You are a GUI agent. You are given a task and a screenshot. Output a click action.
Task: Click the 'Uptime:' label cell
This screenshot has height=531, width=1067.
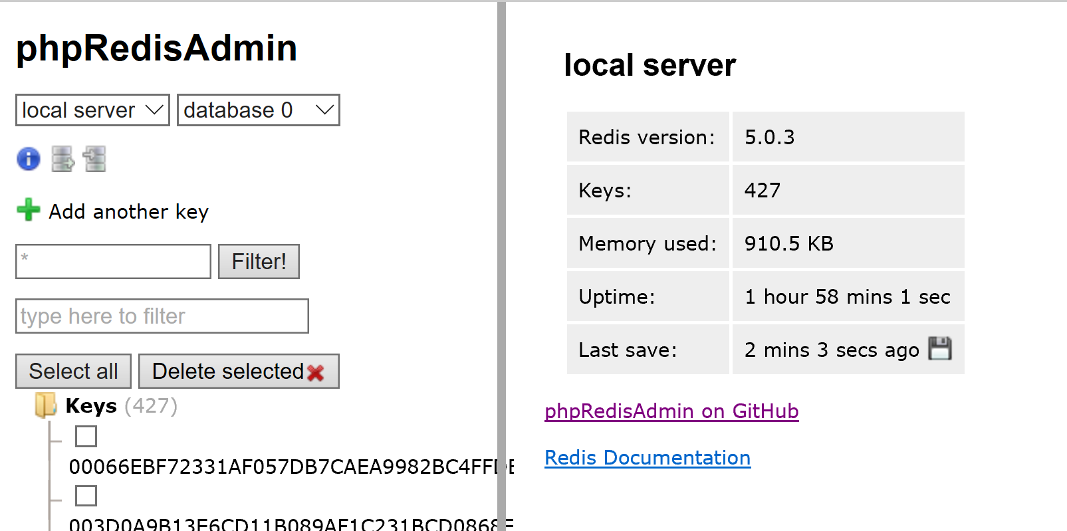pyautogui.click(x=648, y=296)
